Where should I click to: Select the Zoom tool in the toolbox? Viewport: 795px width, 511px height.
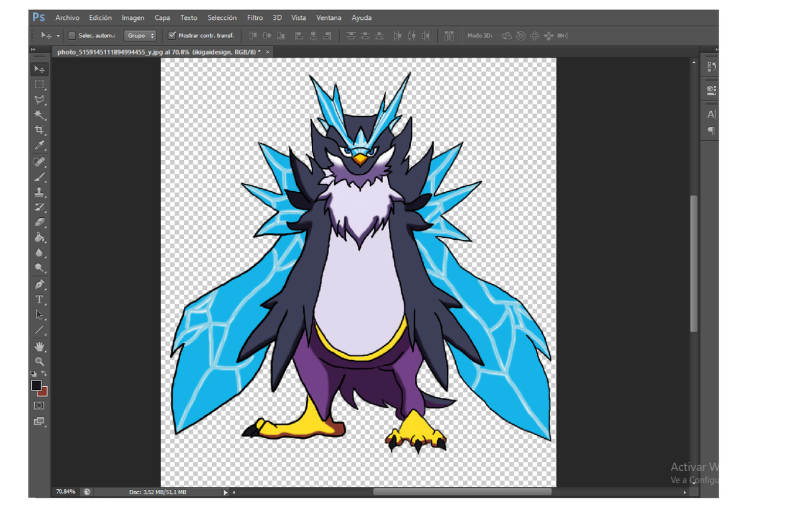pos(39,361)
